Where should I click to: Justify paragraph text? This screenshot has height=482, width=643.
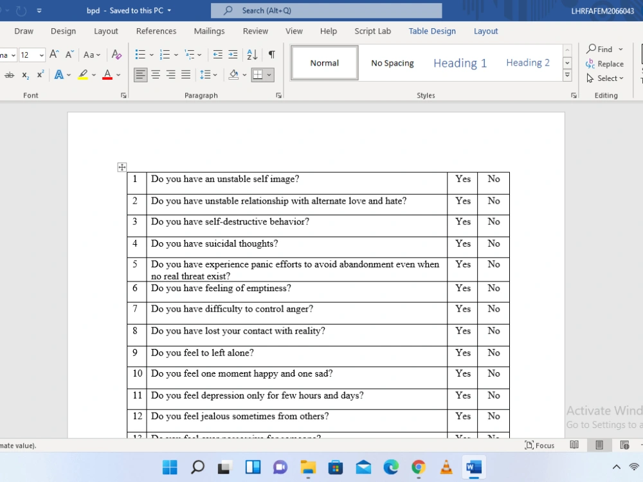click(186, 75)
